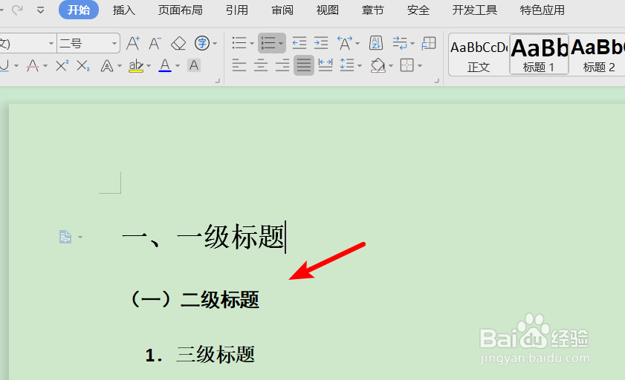Viewport: 625px width, 380px height.
Task: Expand the phonetic guide dropdown arrow
Action: 215,43
